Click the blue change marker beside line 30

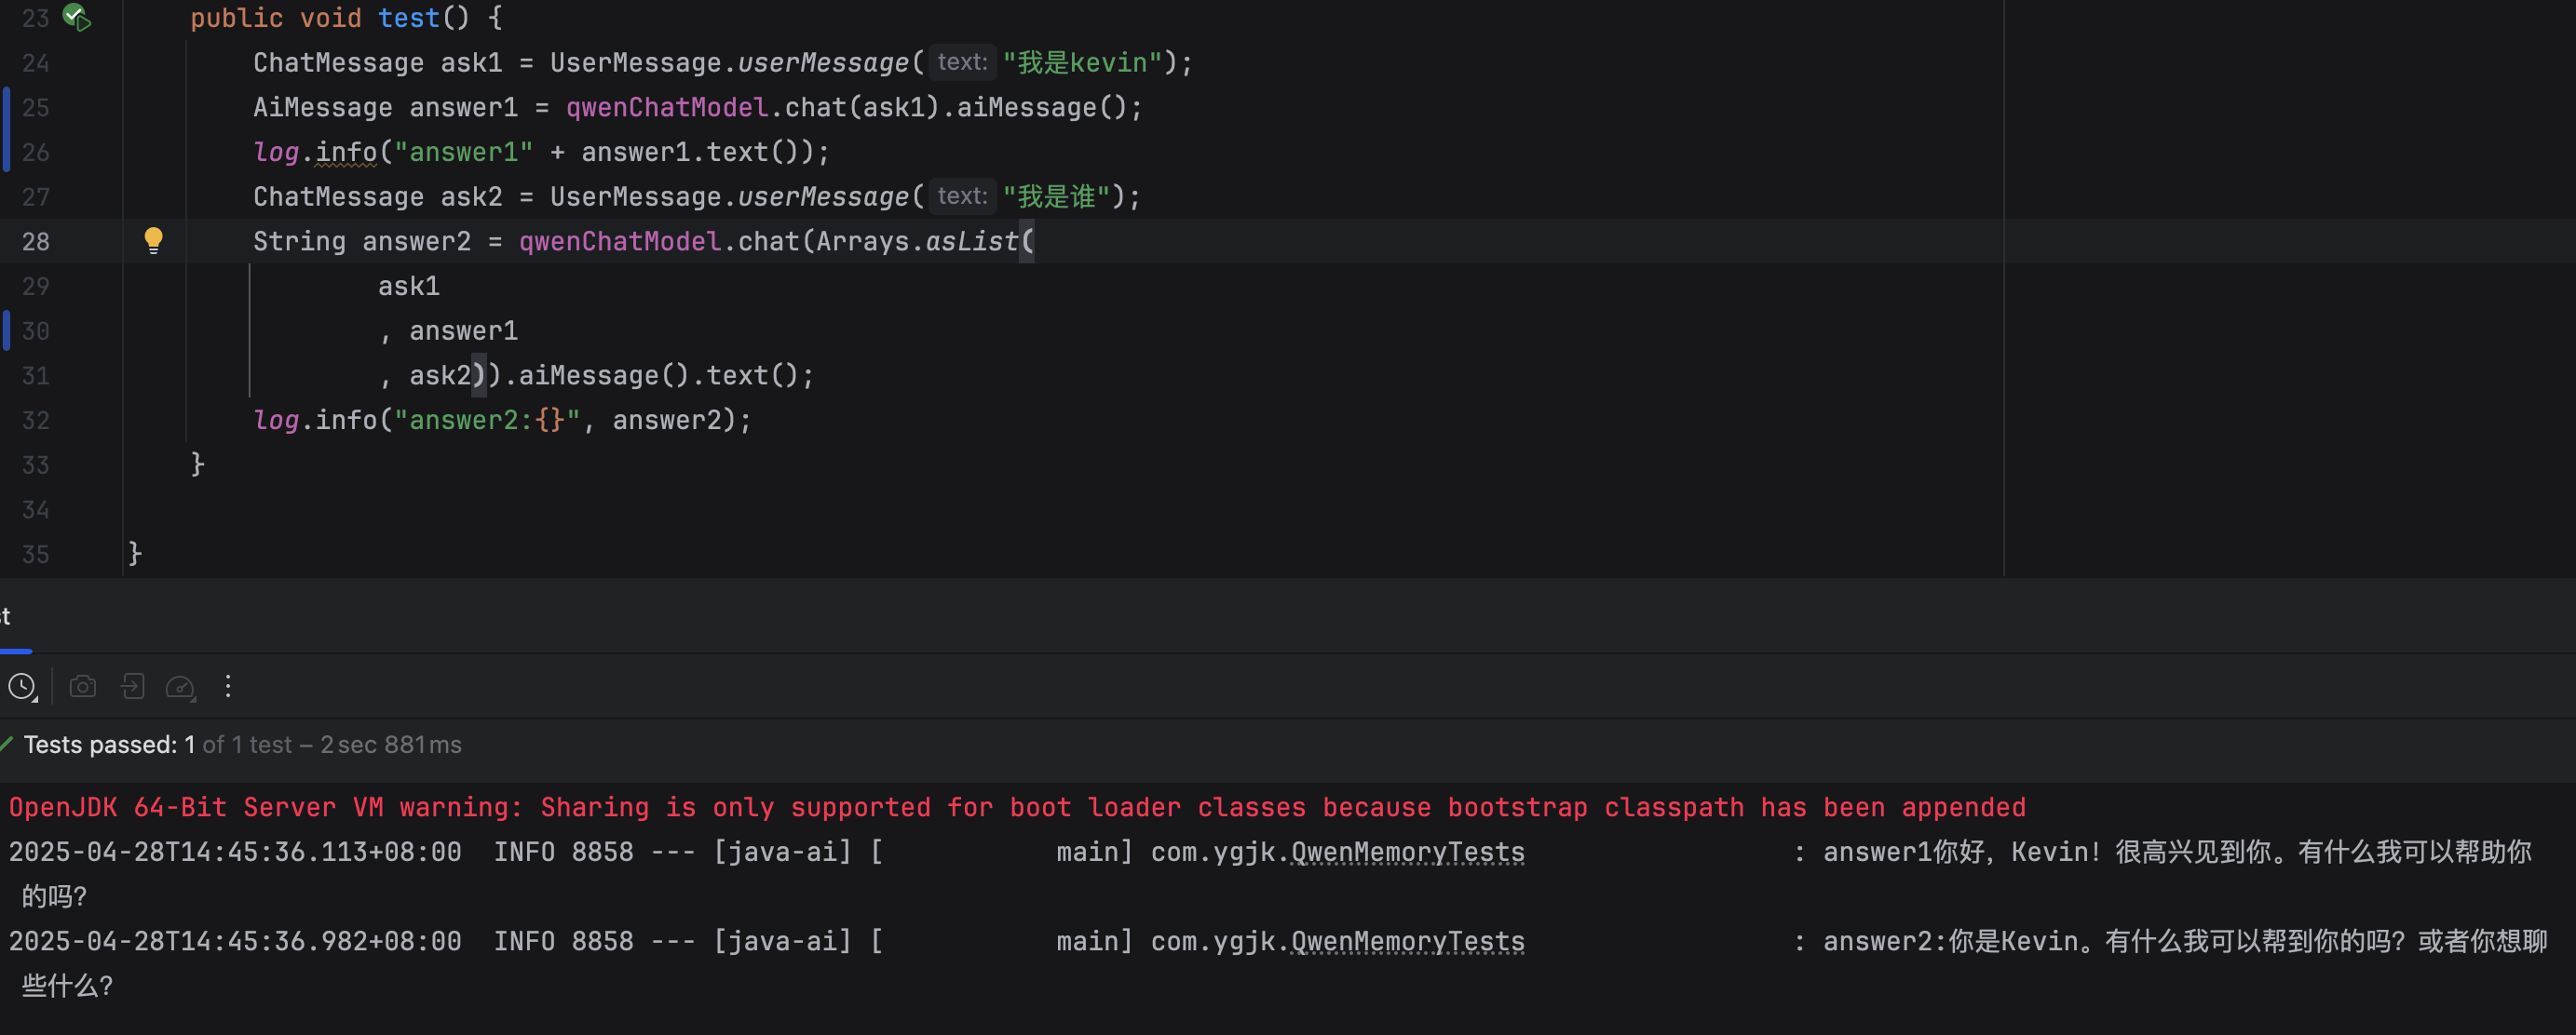tap(7, 330)
